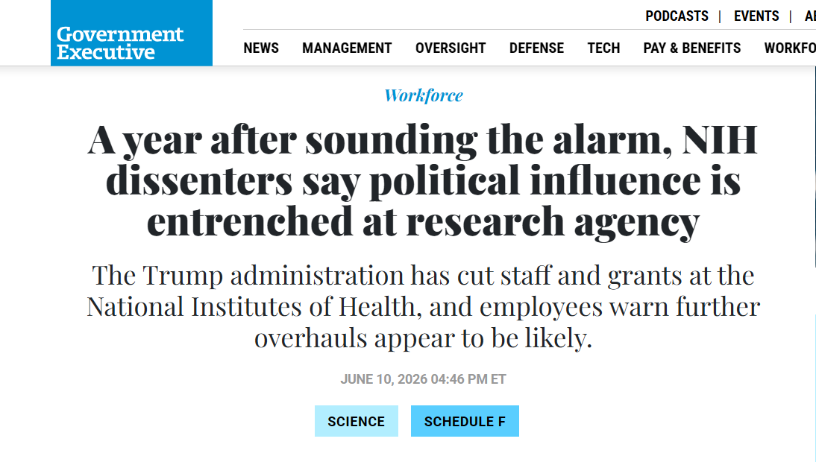
Task: Click the word NIH in the headline
Action: (720, 140)
